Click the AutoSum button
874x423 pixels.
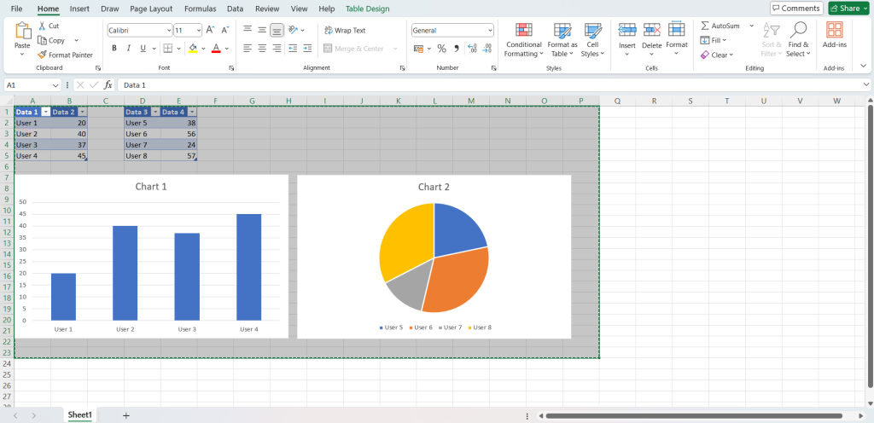point(722,26)
